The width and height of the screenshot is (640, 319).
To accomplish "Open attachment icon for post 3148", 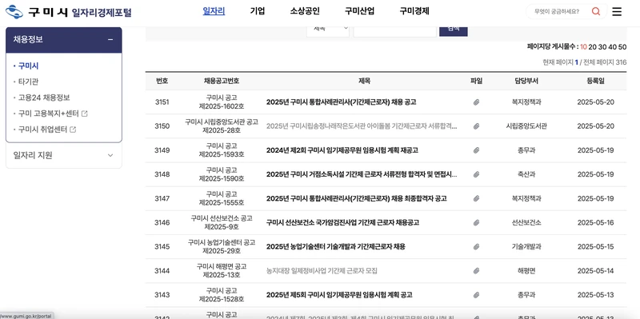I will (x=476, y=174).
